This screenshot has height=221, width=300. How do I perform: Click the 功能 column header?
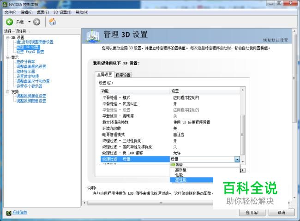(134, 91)
